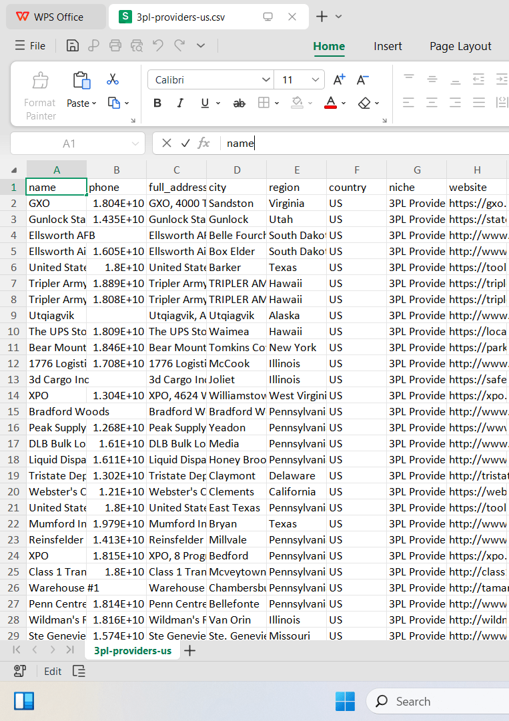Screen dimensions: 509x721
Task: Open the Calibri font name dropdown
Action: click(x=211, y=80)
